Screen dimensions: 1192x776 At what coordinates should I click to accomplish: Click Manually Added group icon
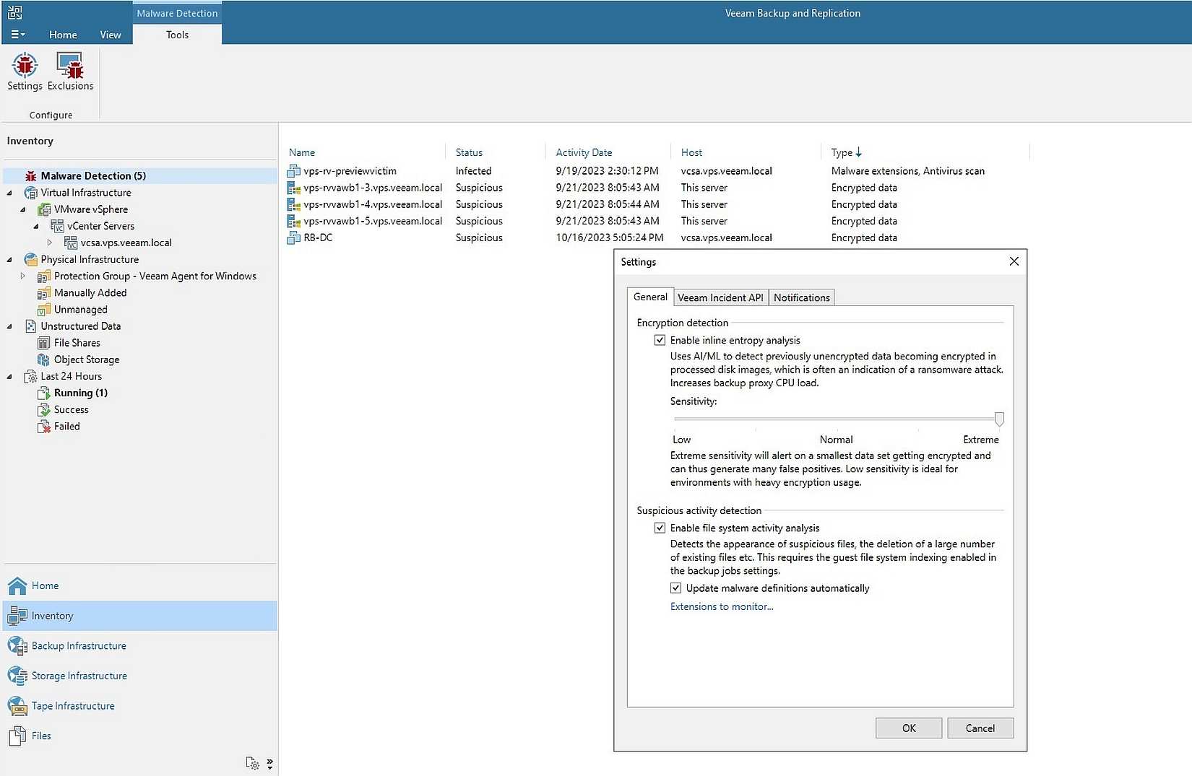pos(44,293)
